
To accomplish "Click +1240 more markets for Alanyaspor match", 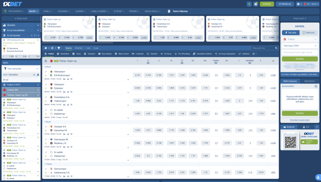I will coord(273,75).
